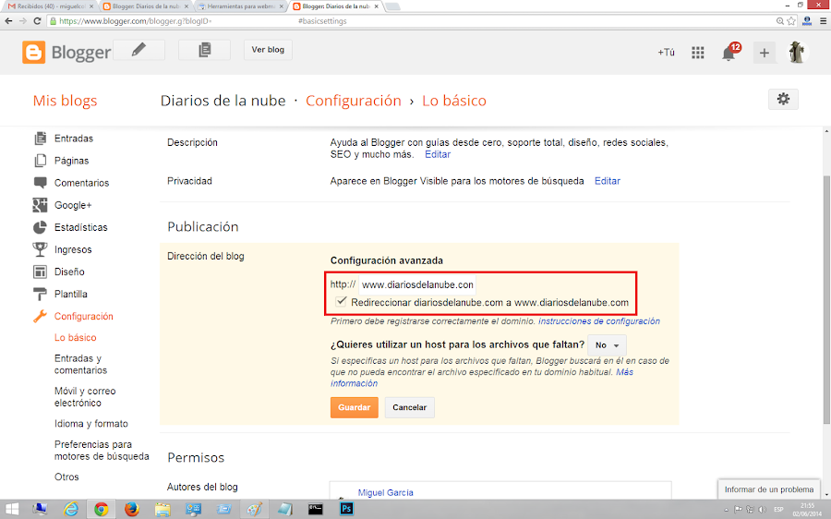
Task: Click the Guardar button
Action: 354,407
